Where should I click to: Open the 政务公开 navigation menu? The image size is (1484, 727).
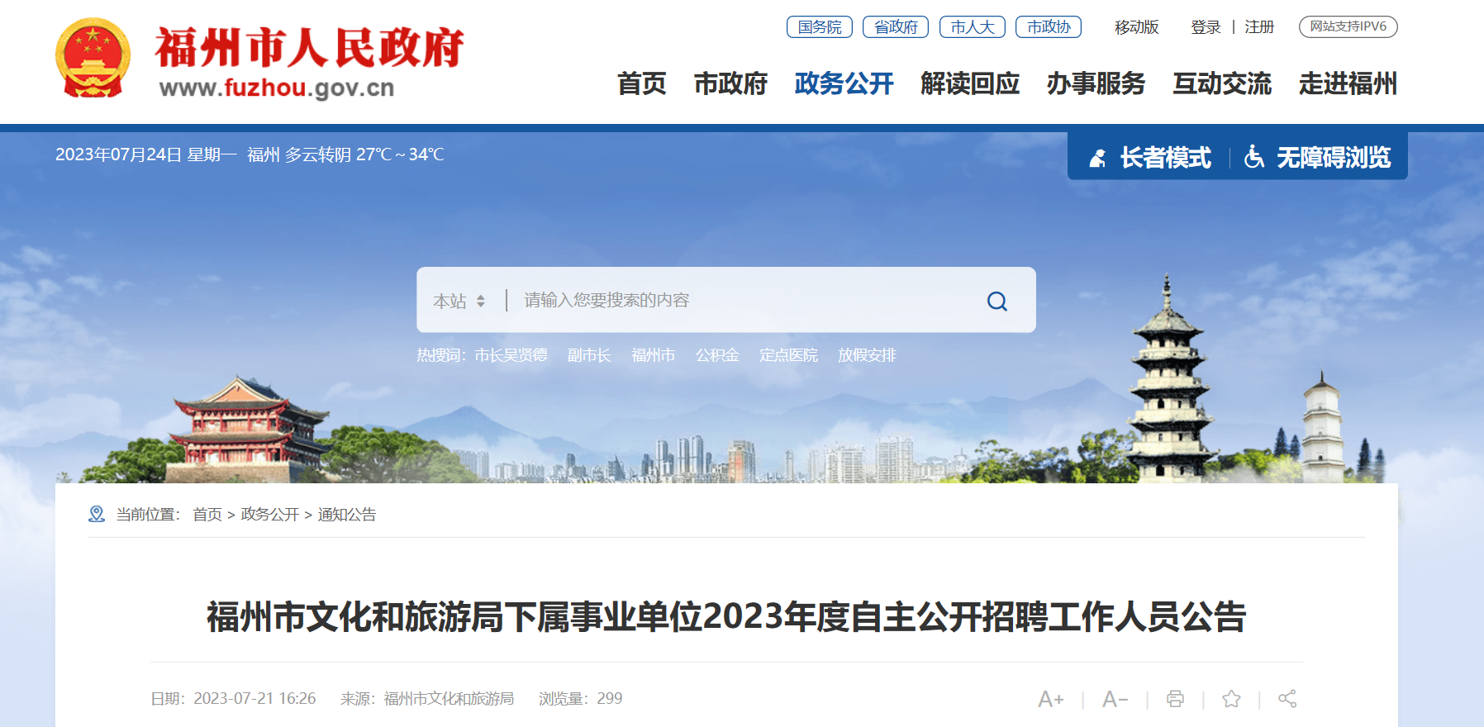coord(844,83)
